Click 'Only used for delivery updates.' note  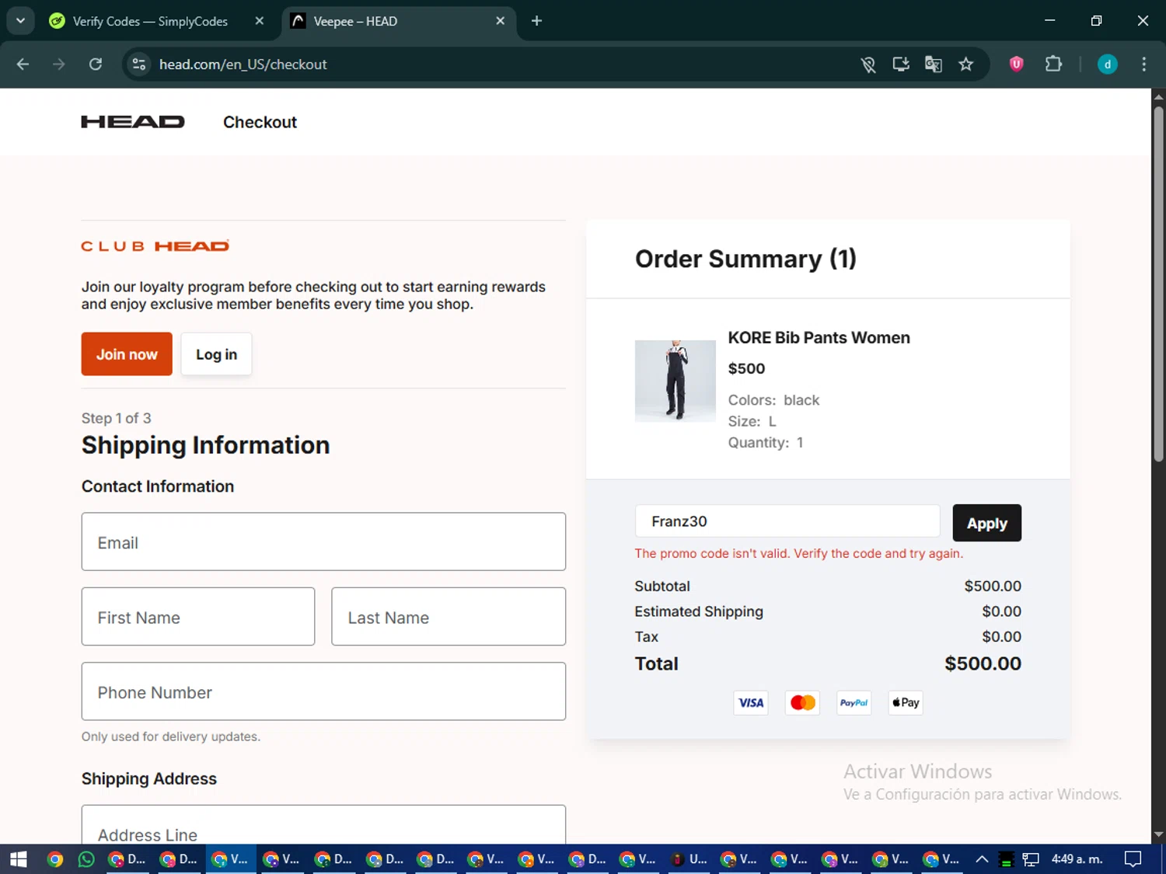171,736
